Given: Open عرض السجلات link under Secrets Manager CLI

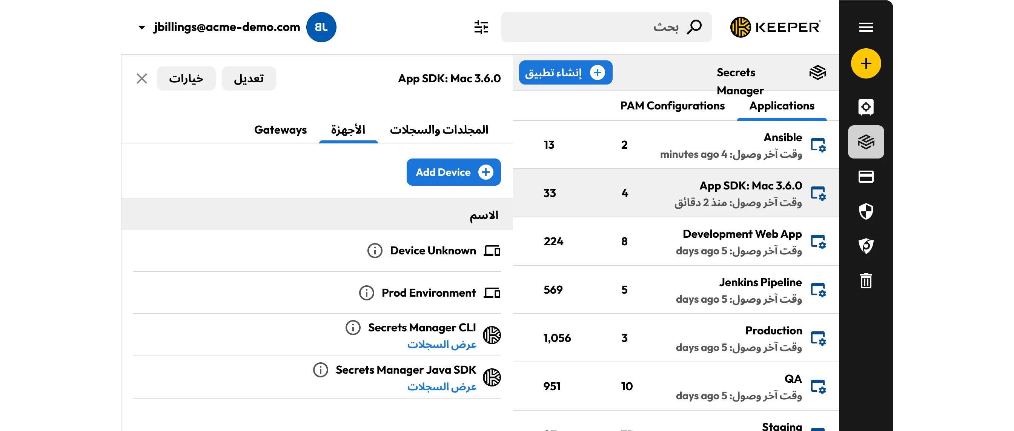Looking at the screenshot, I should coord(442,344).
